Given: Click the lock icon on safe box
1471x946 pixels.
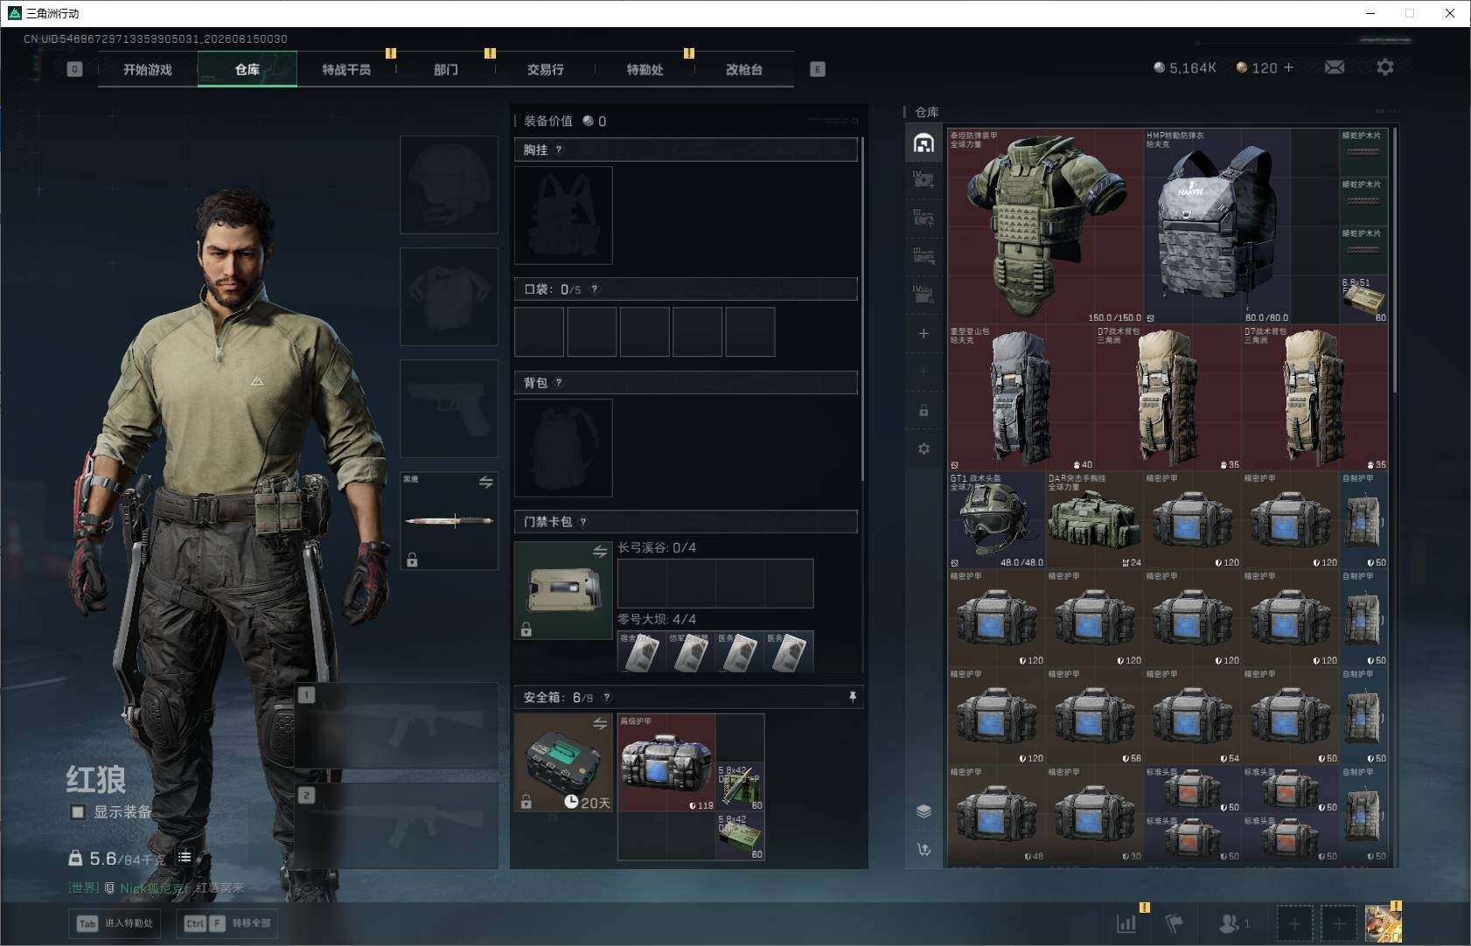Looking at the screenshot, I should coord(526,802).
